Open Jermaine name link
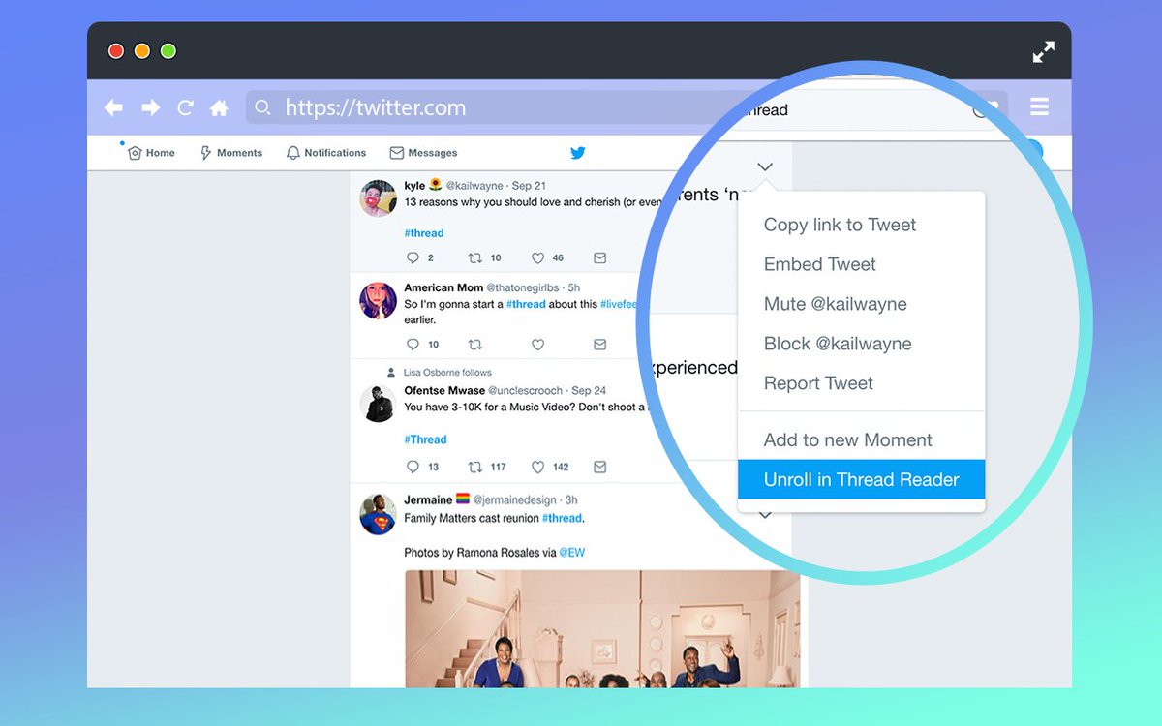Image resolution: width=1162 pixels, height=726 pixels. tap(428, 499)
